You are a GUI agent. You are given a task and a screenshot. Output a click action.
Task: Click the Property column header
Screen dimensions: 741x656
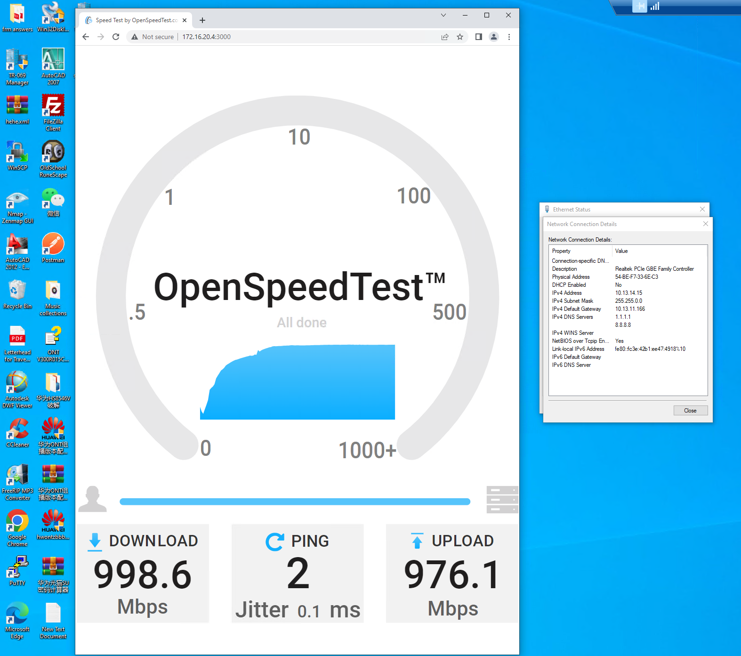point(580,251)
